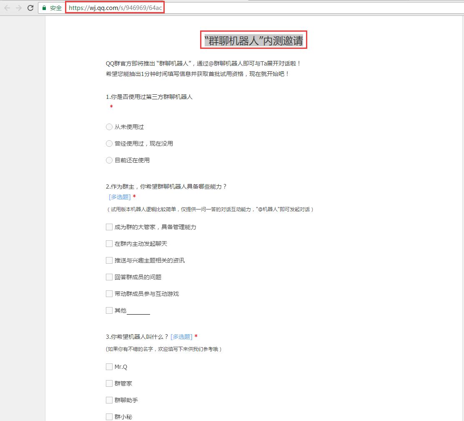
Task: Check the "群管家" name option
Action: tap(109, 383)
